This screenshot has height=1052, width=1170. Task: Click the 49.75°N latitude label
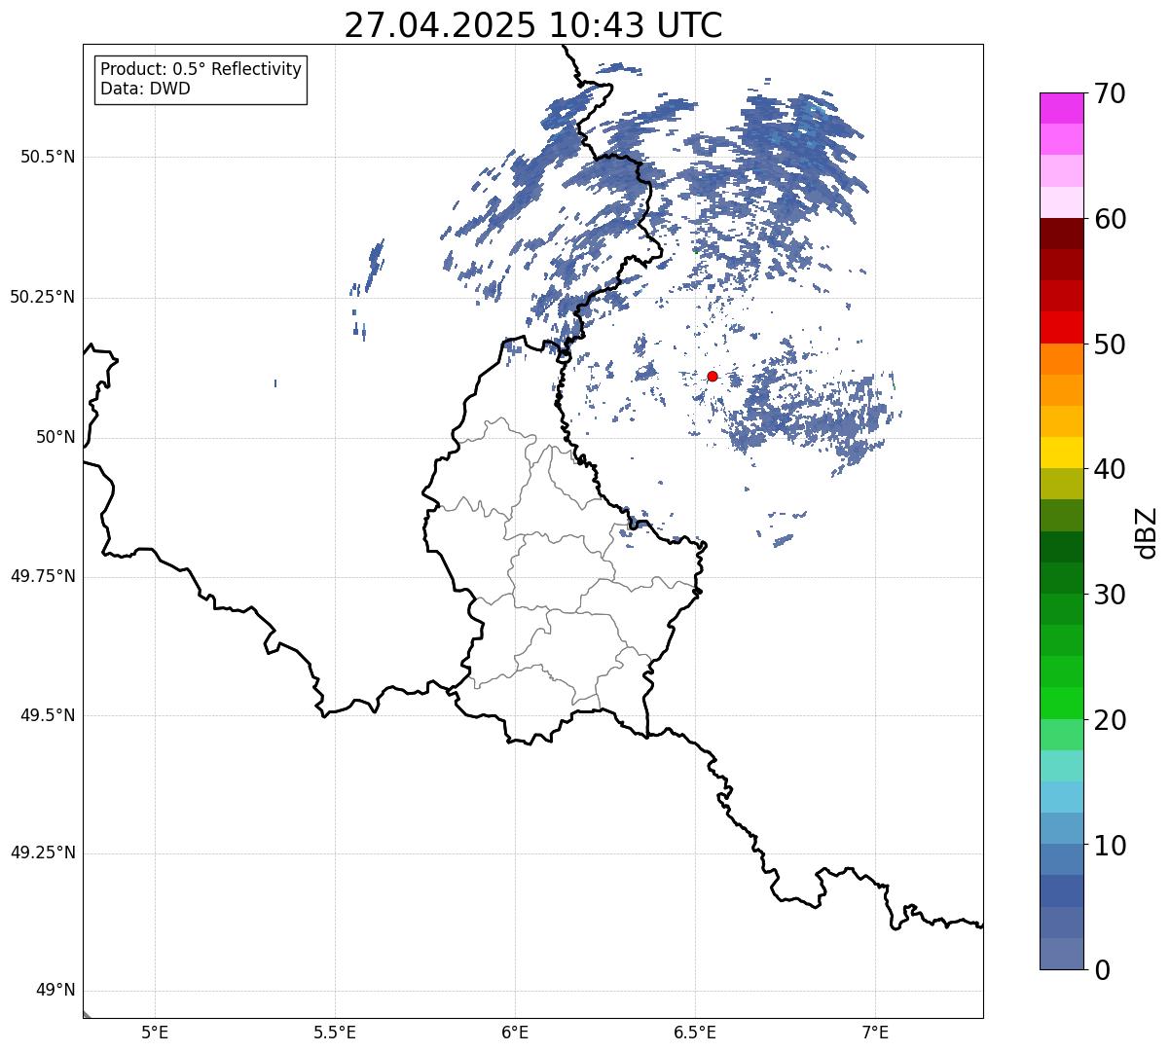pos(43,576)
